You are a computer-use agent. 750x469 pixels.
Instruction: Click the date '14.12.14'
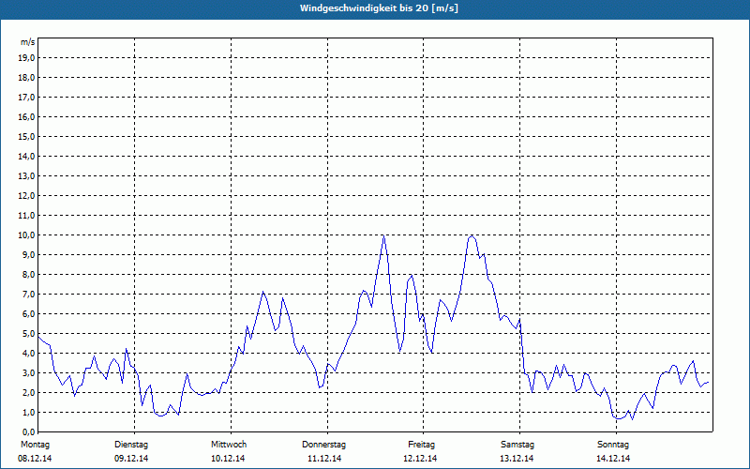(613, 459)
